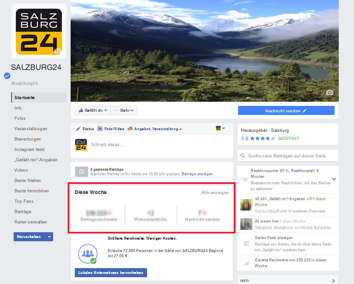
Task: Click 'Herausgeber · Salzburg' category text
Action: pos(265,130)
